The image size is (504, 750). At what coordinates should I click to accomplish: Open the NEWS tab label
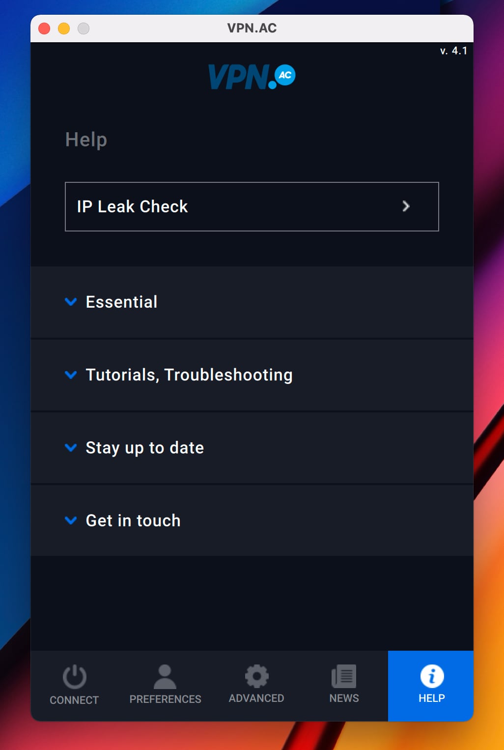tap(344, 698)
